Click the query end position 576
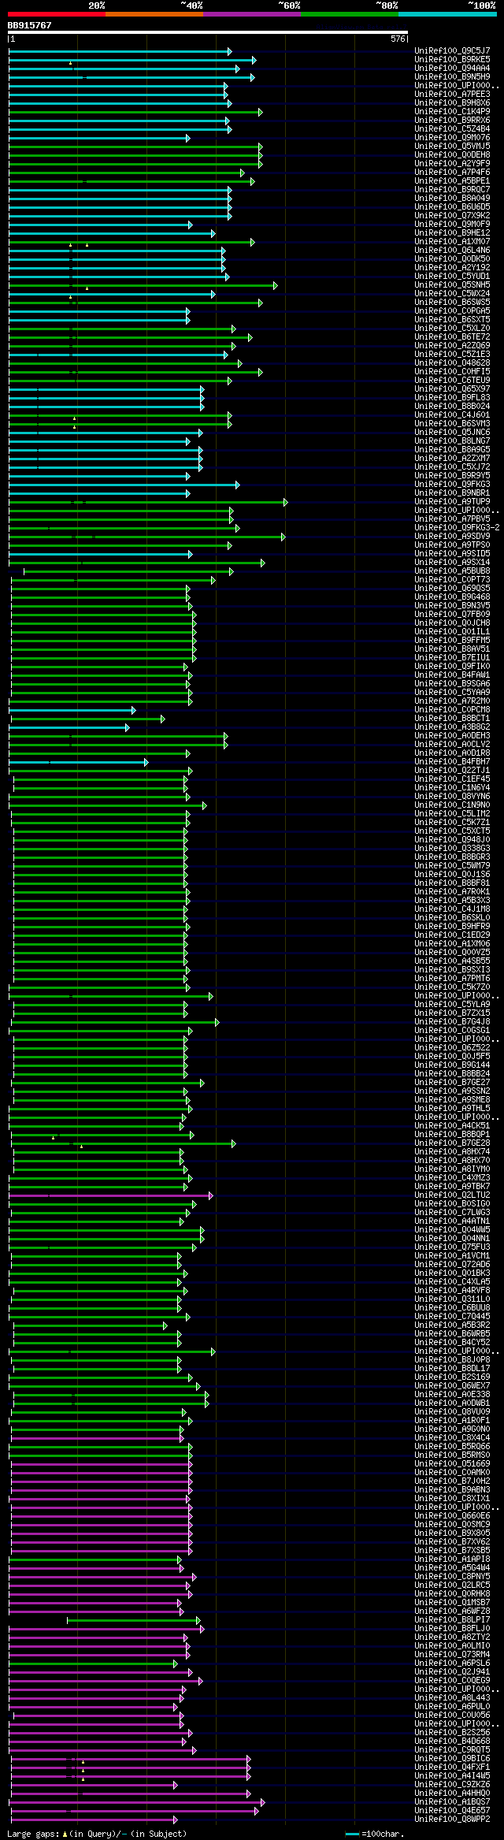The image size is (504, 1840). tap(398, 39)
